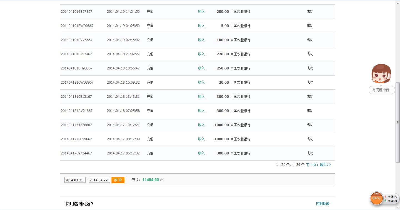Click the 使用遇到问题？ heading
This screenshot has height=210, width=400.
(x=80, y=204)
